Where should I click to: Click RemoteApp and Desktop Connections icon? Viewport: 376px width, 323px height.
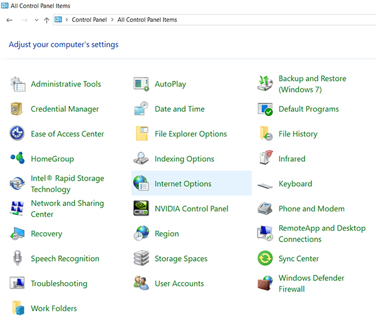click(x=265, y=233)
